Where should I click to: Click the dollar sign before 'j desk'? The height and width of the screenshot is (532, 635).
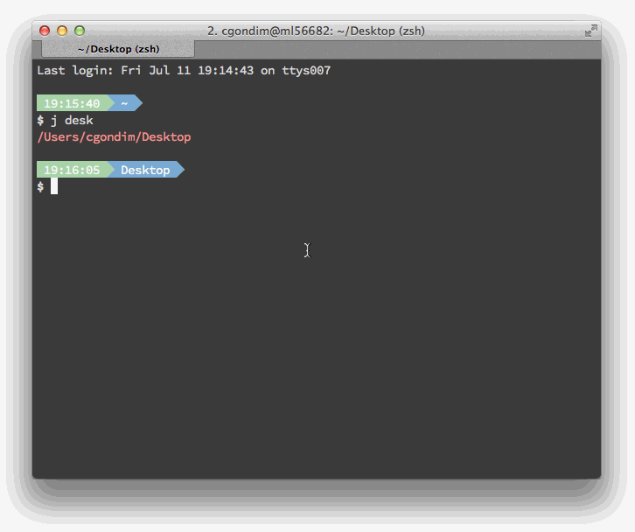tap(40, 120)
